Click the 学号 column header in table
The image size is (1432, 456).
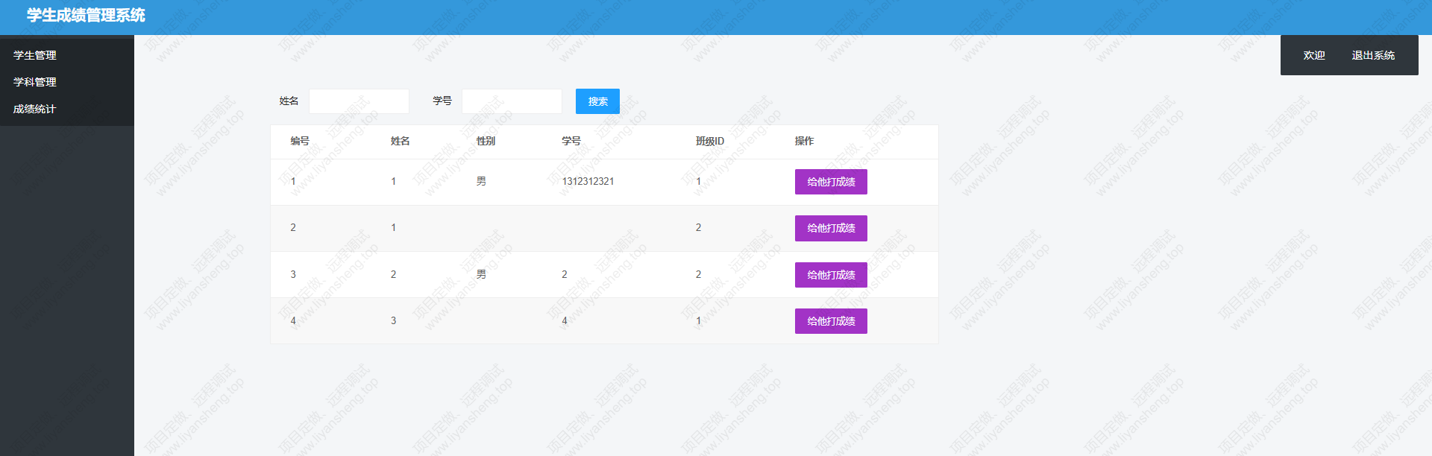click(571, 141)
